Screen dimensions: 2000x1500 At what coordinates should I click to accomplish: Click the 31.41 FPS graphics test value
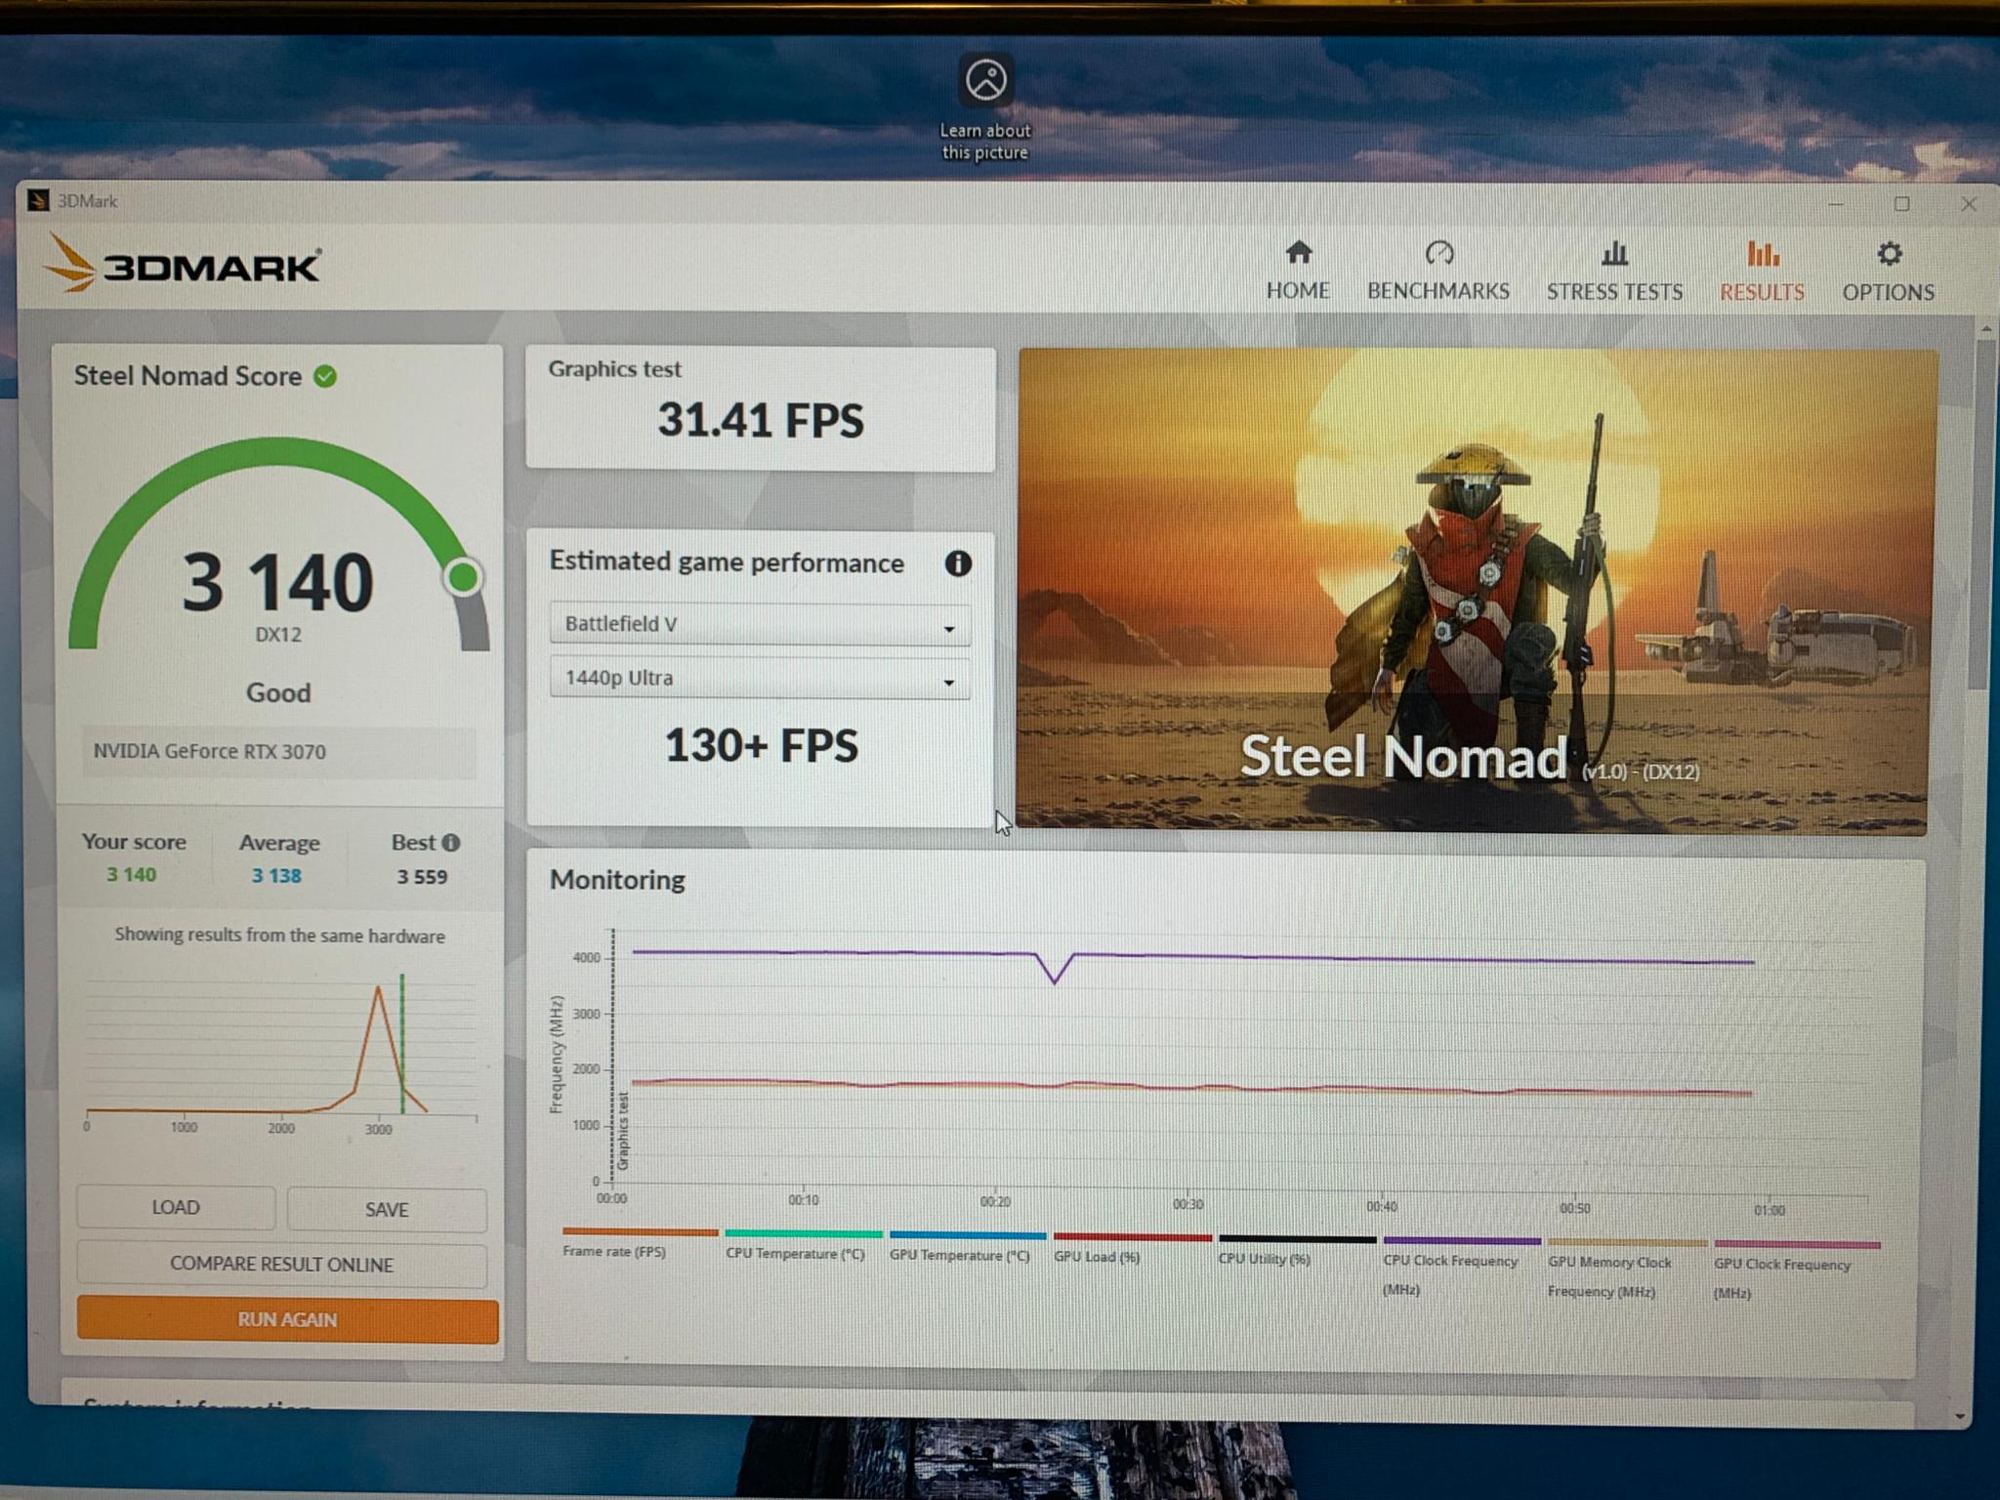point(761,420)
